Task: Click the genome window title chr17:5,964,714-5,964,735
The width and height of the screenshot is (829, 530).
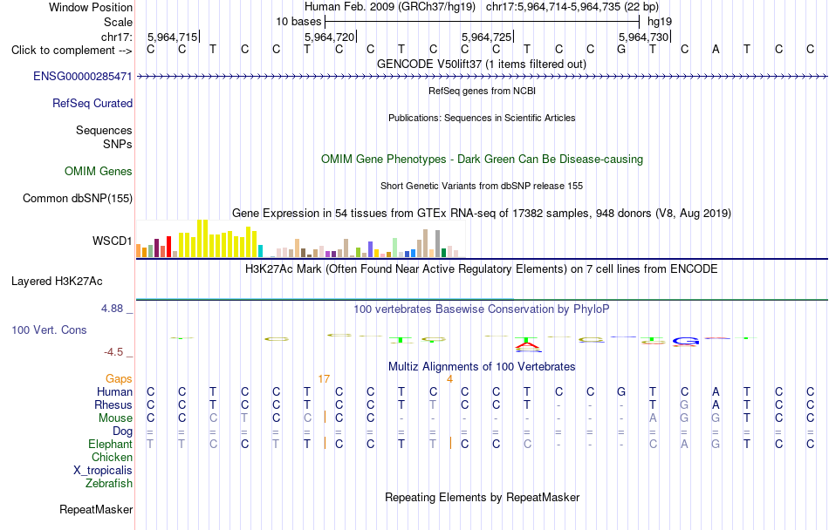Action: (572, 7)
